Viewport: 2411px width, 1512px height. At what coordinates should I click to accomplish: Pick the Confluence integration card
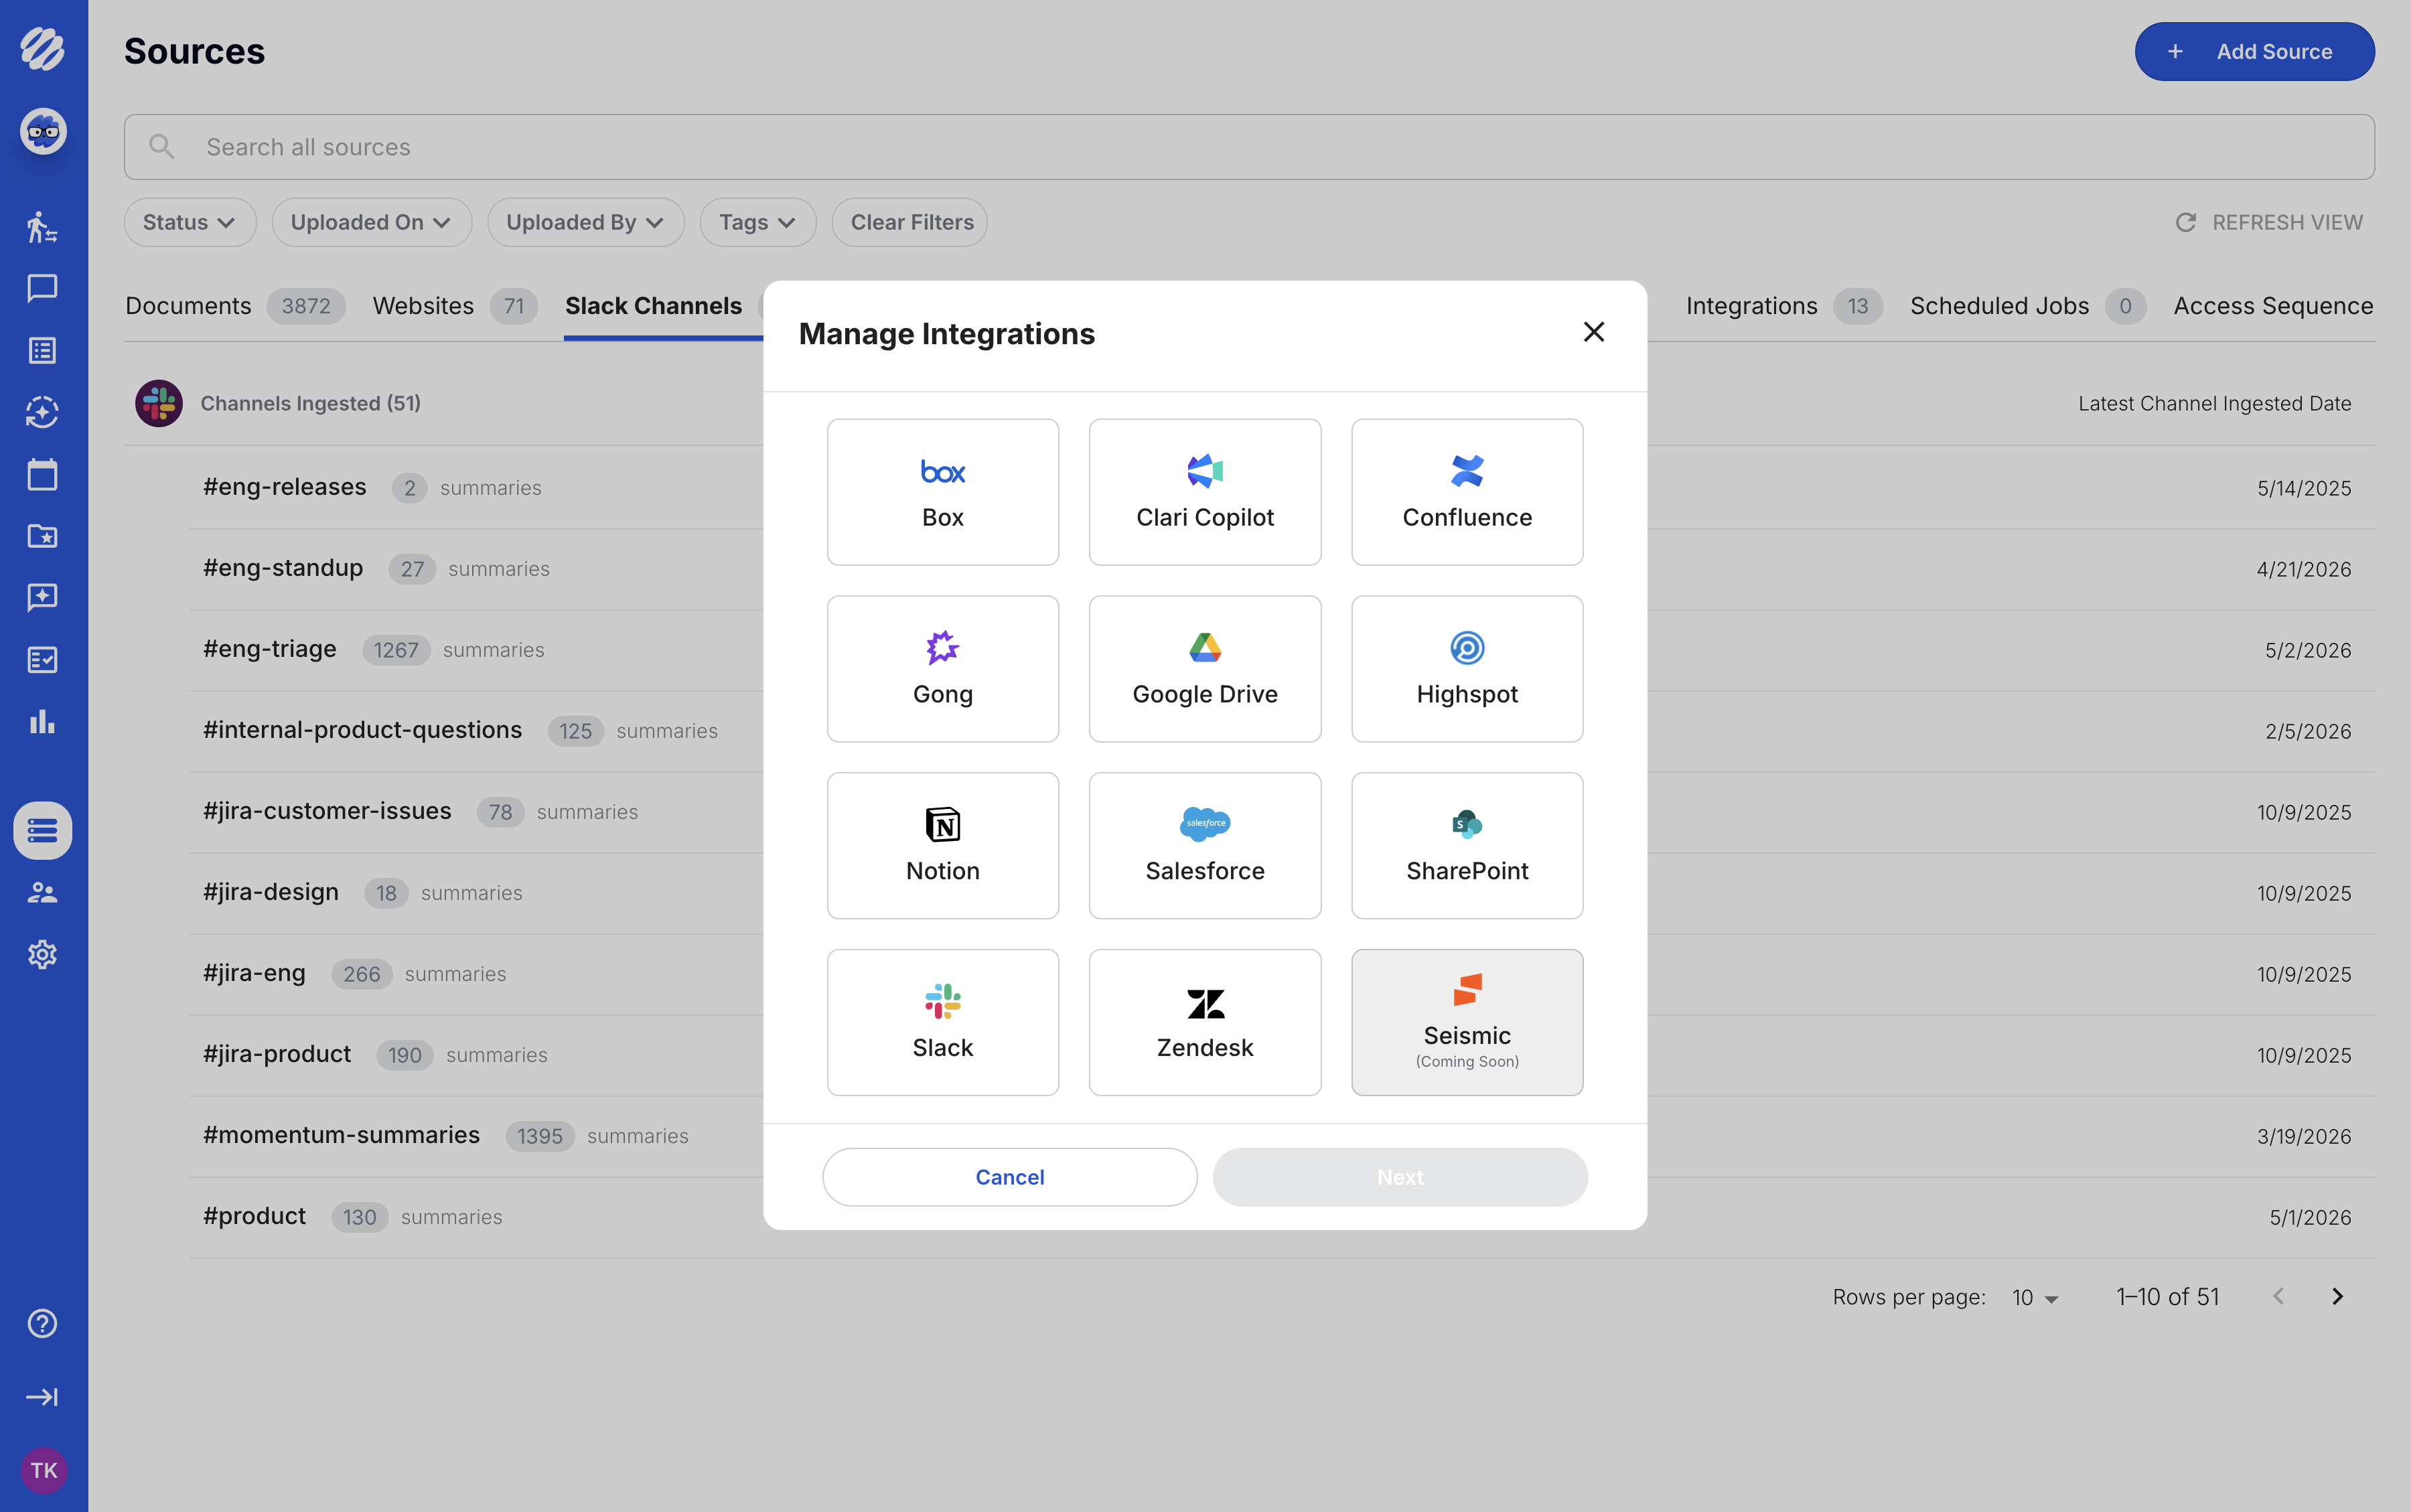pos(1466,491)
